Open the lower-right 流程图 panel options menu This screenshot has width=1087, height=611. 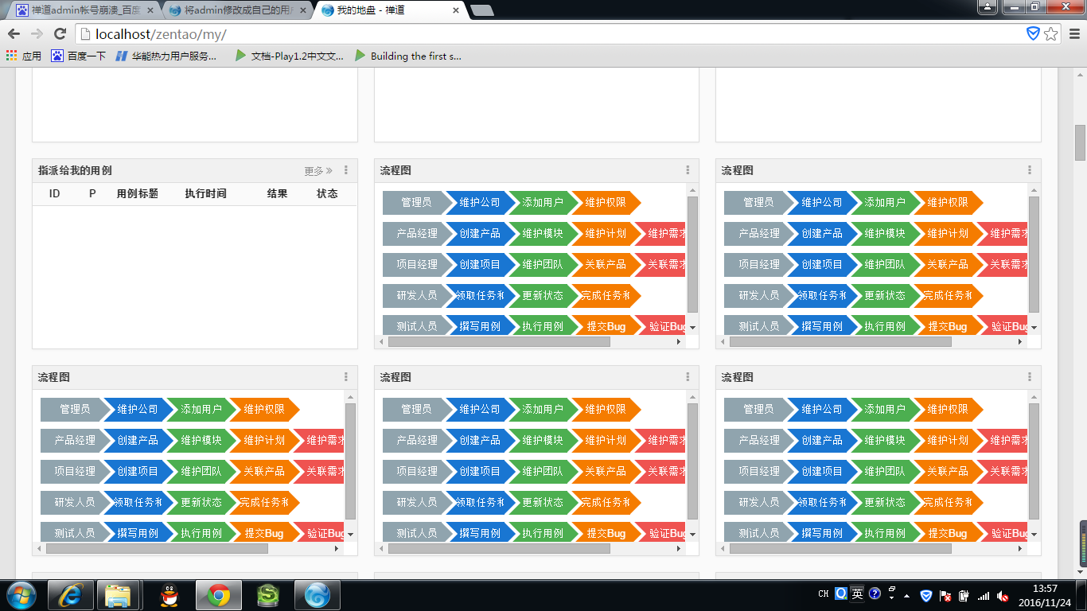[1030, 377]
